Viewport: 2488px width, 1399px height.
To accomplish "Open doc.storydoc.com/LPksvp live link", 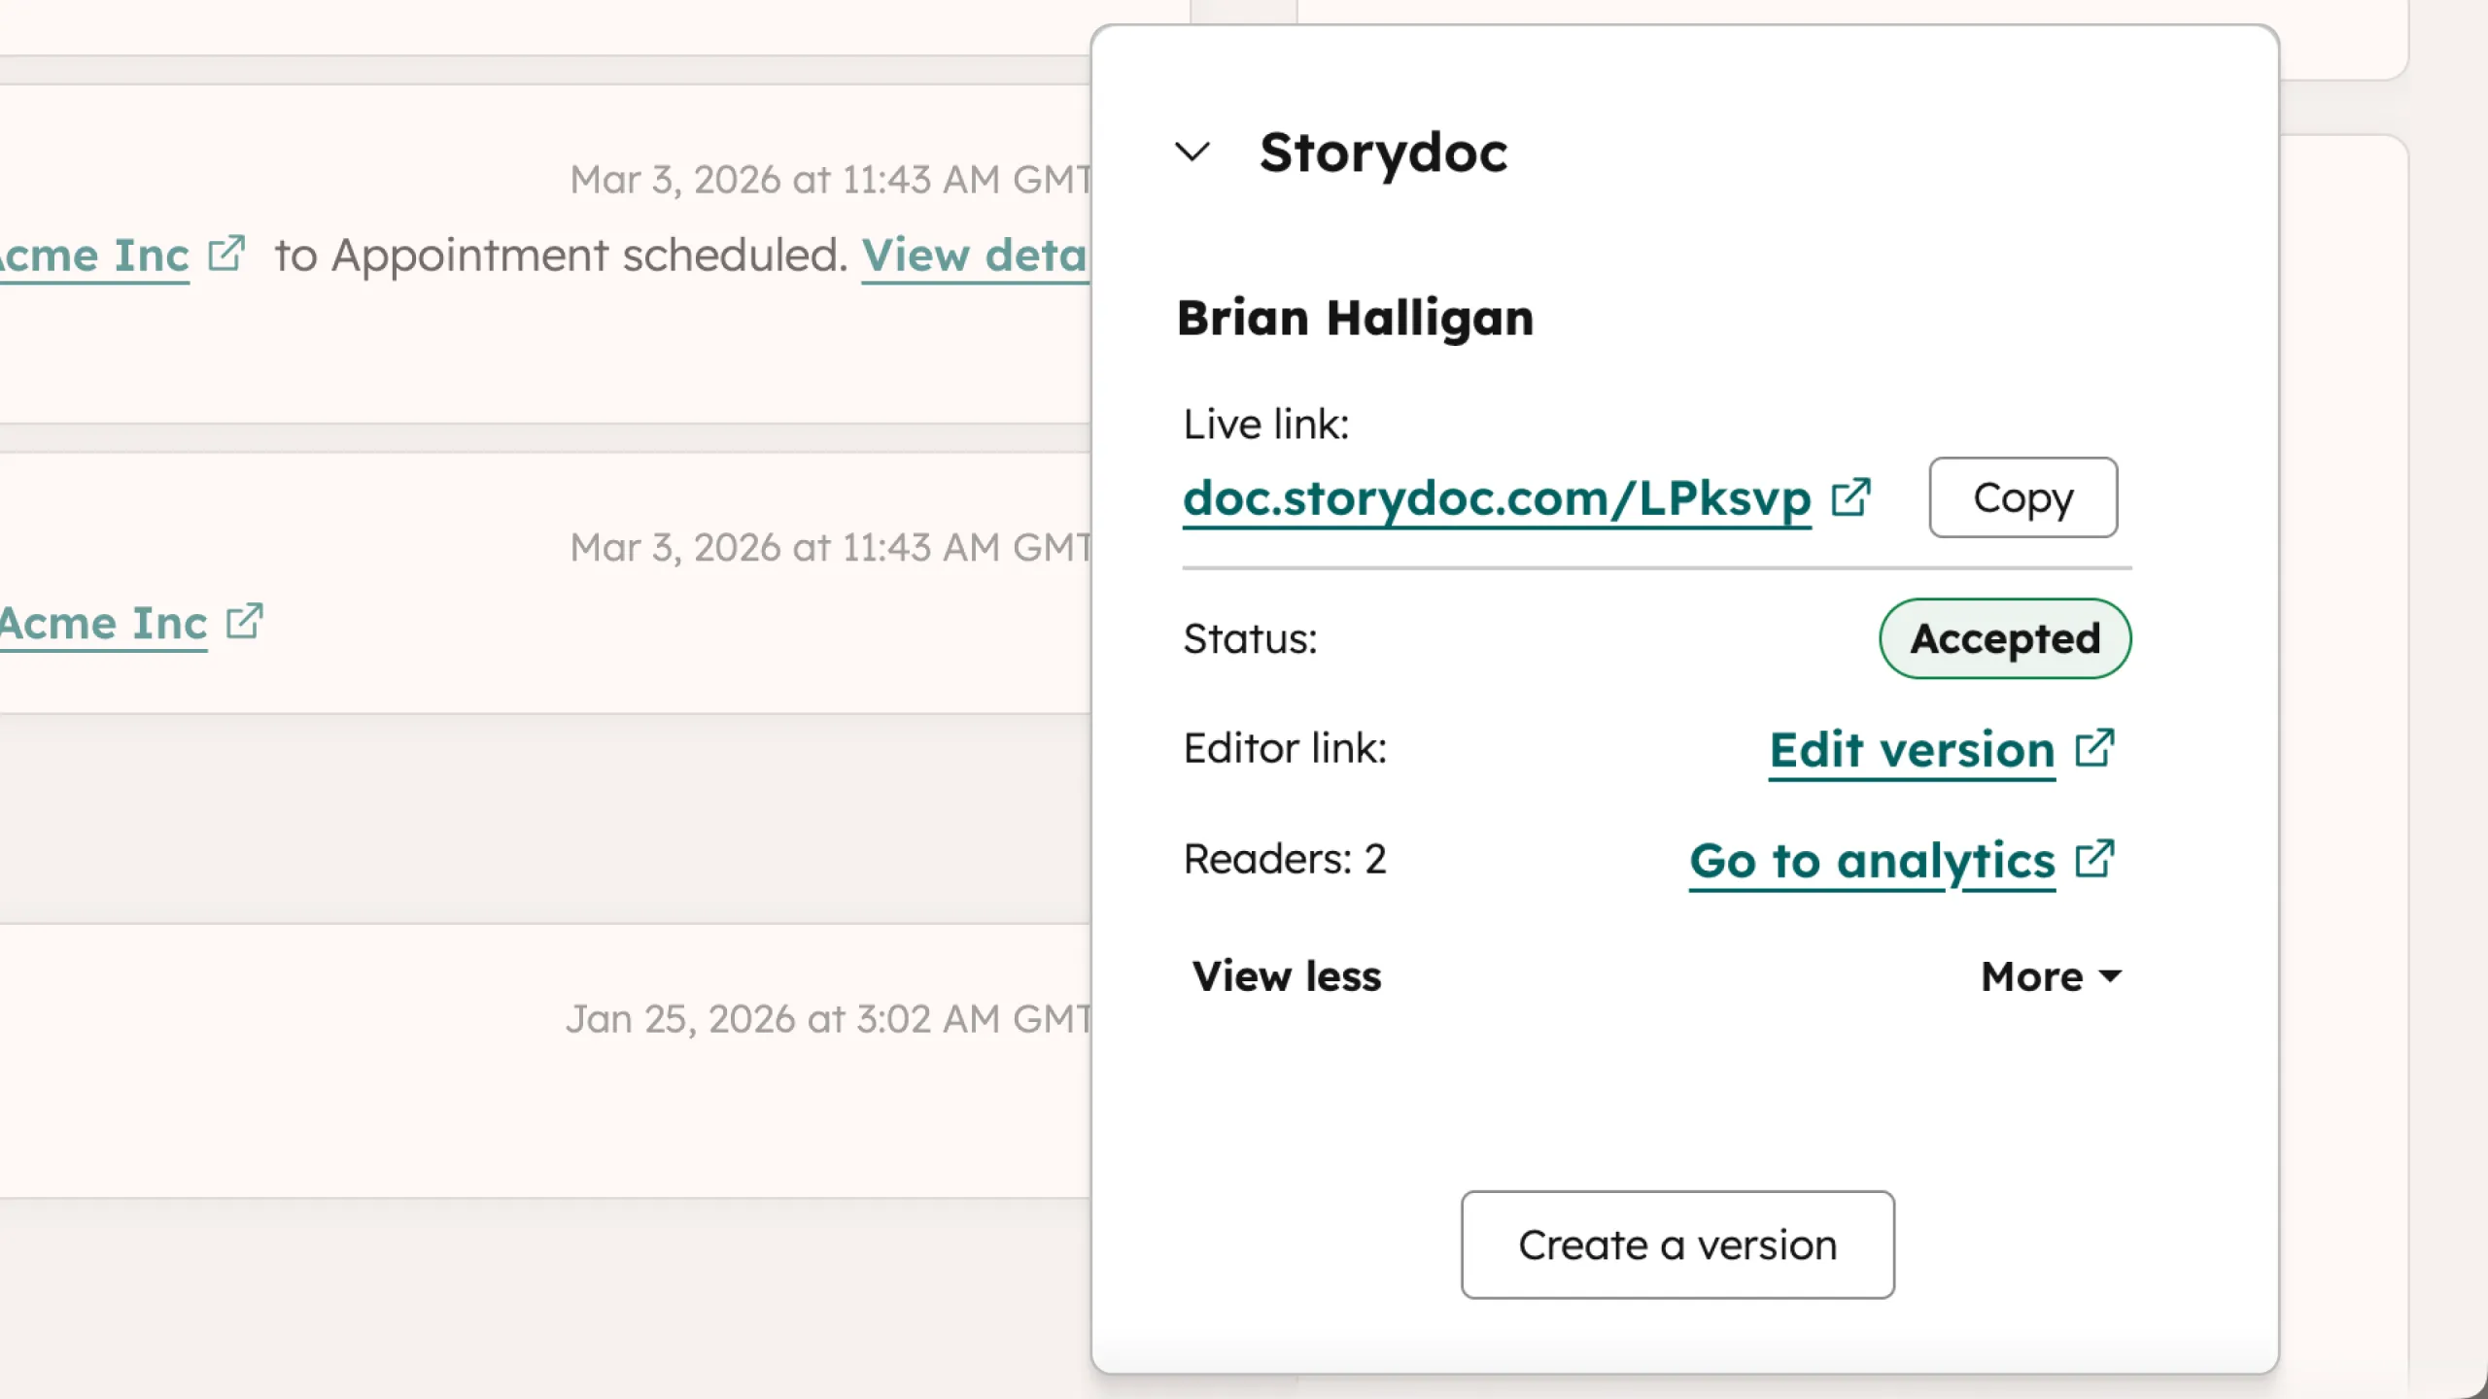I will tap(1497, 498).
